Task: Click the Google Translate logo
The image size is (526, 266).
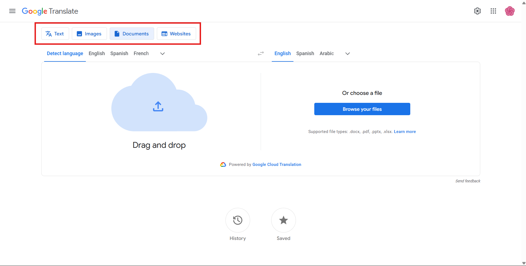Action: pyautogui.click(x=50, y=11)
